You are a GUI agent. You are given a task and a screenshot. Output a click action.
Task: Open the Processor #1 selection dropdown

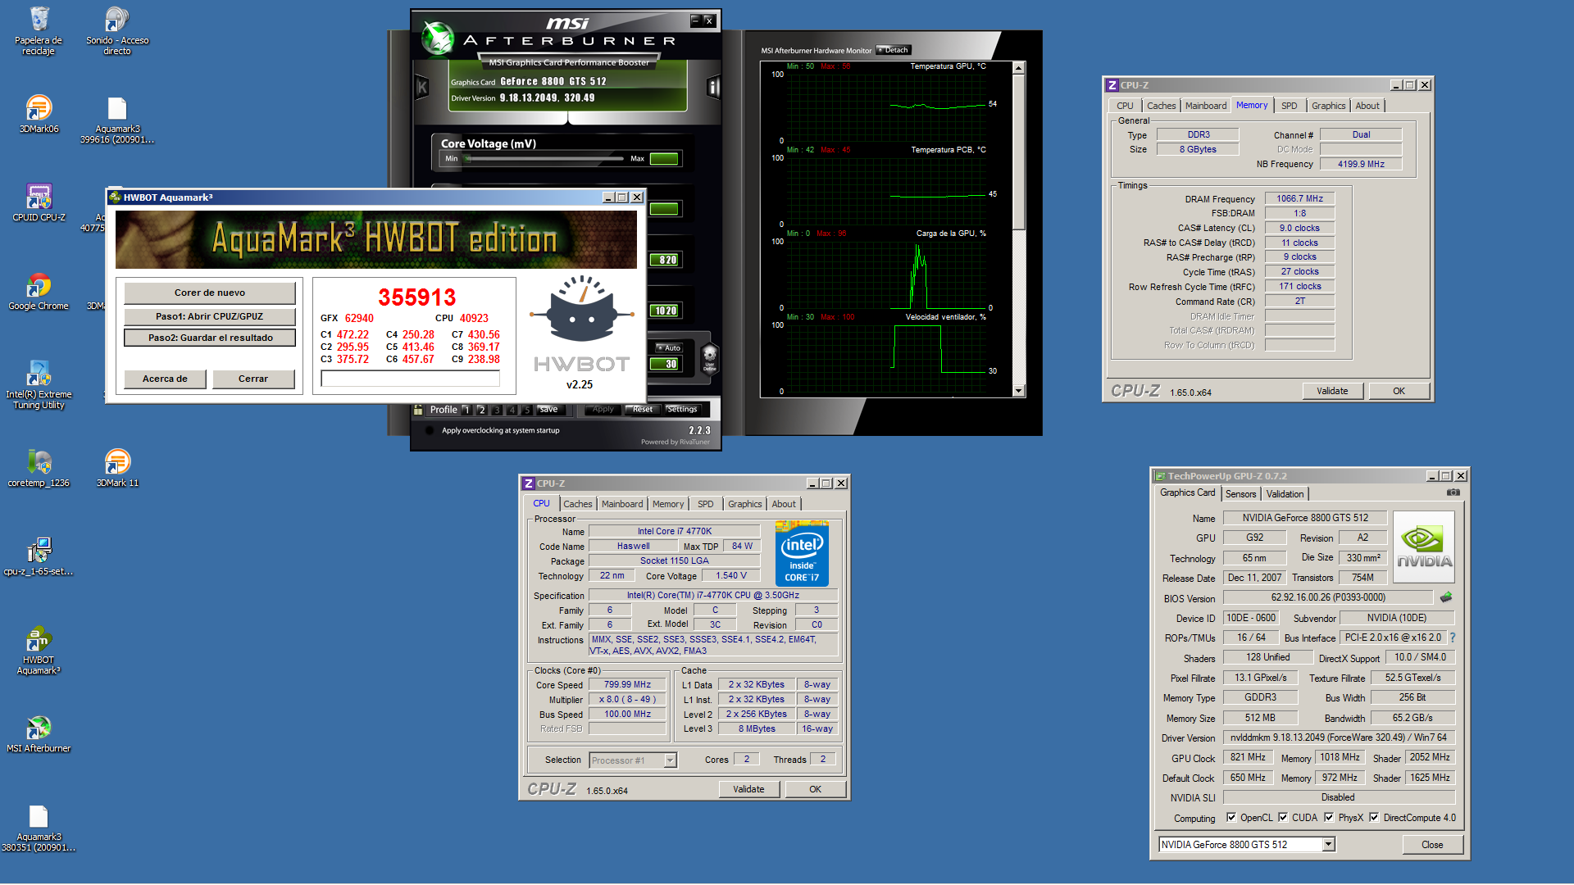pos(670,760)
